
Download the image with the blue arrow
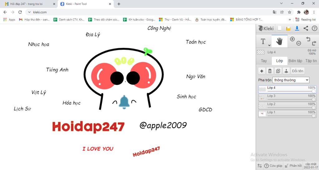click(297, 28)
